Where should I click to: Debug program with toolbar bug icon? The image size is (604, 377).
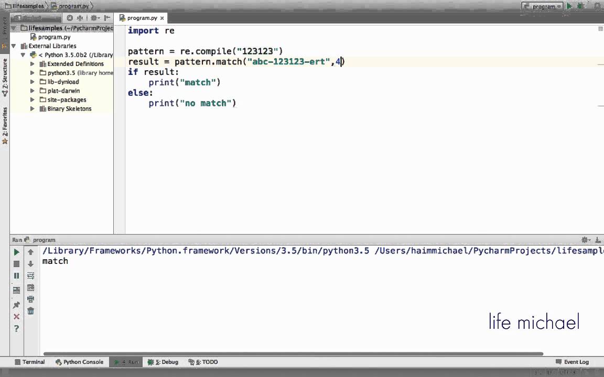pyautogui.click(x=580, y=6)
